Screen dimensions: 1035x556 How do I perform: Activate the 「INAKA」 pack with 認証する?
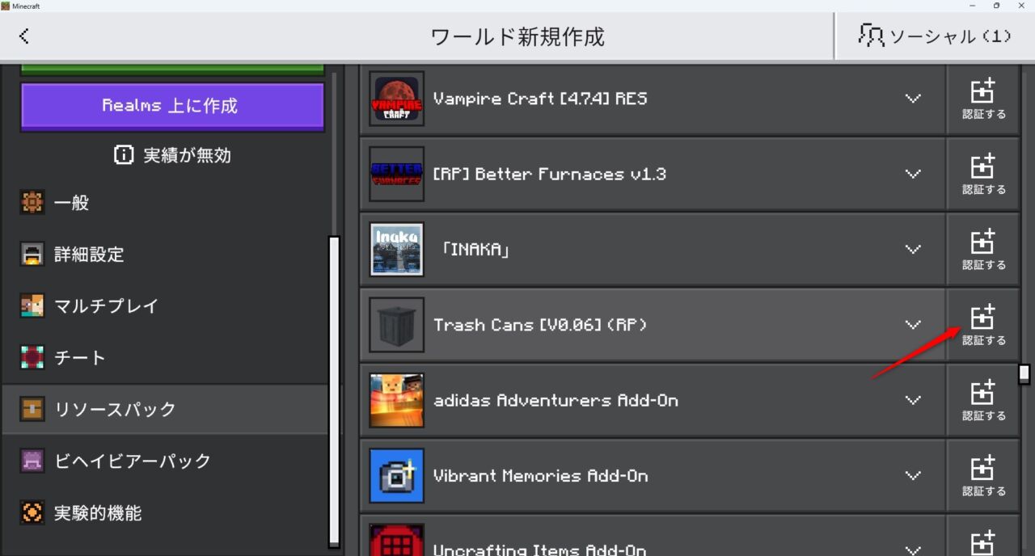tap(983, 249)
